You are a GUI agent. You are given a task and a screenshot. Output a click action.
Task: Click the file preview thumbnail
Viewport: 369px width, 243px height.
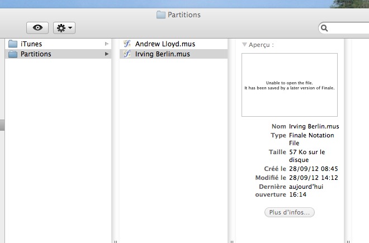tap(289, 85)
